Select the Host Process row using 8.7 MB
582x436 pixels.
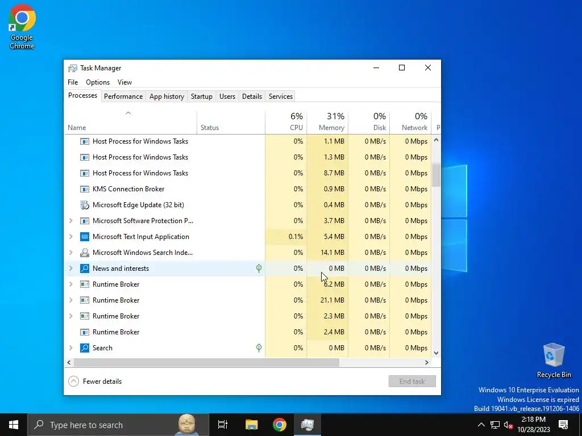coord(248,173)
